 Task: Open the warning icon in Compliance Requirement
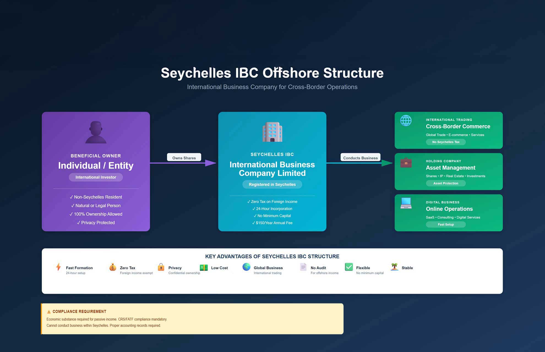point(48,311)
